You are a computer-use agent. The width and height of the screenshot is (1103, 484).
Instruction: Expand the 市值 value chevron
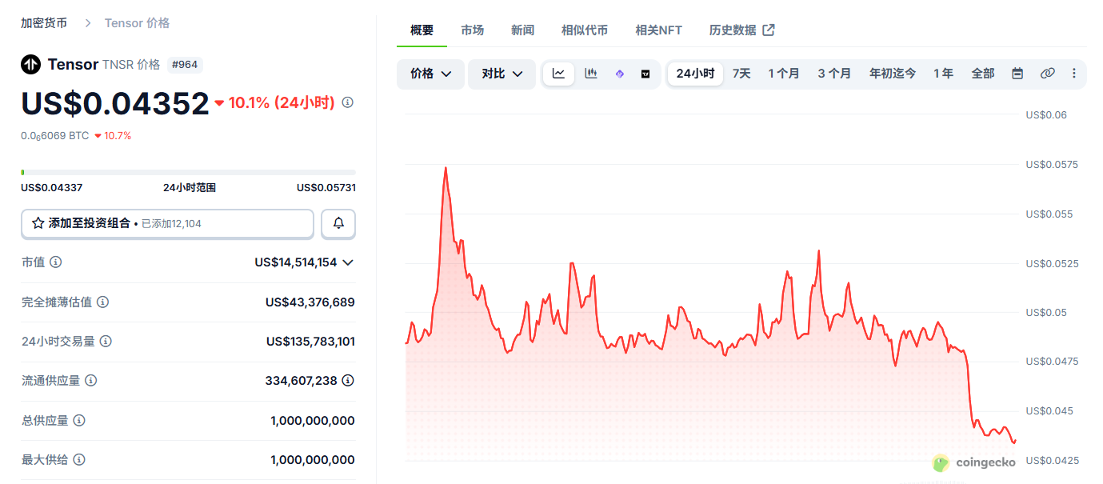point(348,262)
